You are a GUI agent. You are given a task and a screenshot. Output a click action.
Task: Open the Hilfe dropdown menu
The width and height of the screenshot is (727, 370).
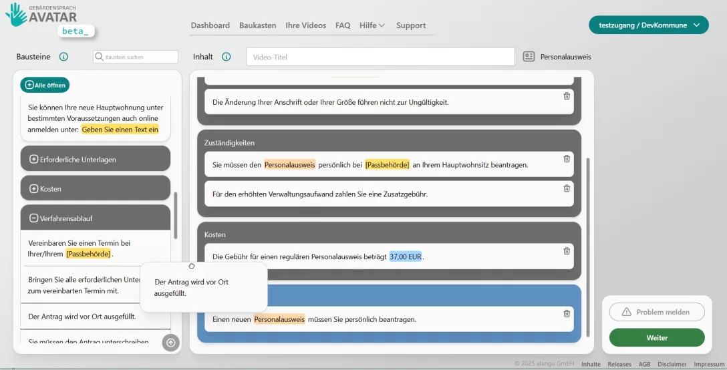pyautogui.click(x=372, y=25)
